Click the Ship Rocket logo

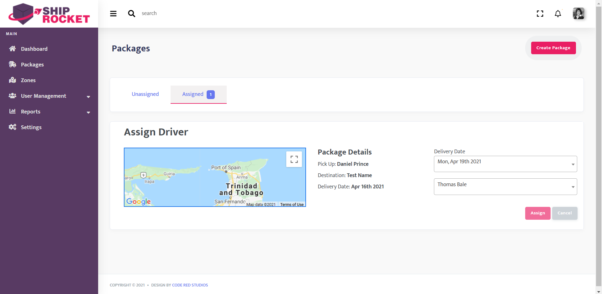[x=49, y=14]
